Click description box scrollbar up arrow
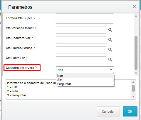 [x=133, y=82]
